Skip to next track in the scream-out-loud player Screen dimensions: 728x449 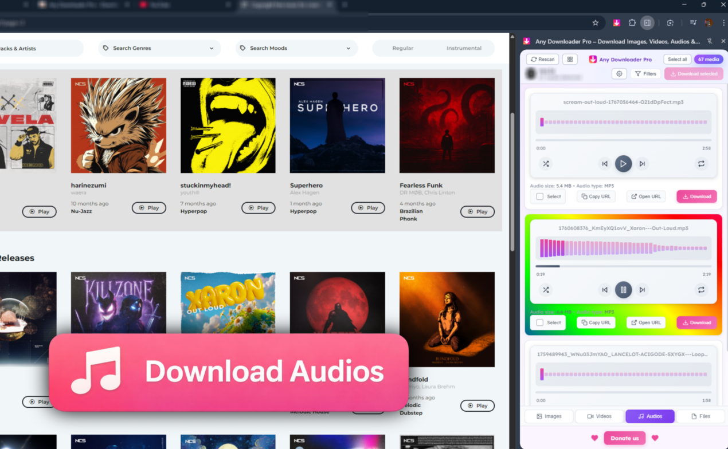[642, 164]
